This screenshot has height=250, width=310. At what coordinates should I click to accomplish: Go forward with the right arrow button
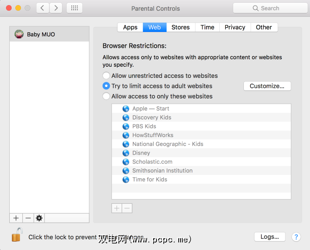click(x=56, y=8)
